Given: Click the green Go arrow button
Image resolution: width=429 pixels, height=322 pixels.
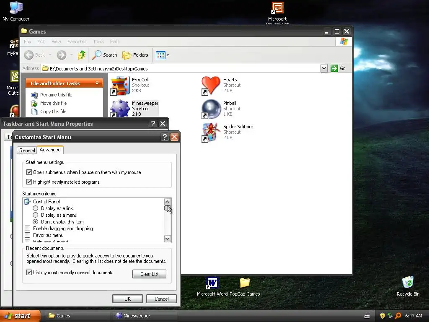Looking at the screenshot, I should (334, 68).
